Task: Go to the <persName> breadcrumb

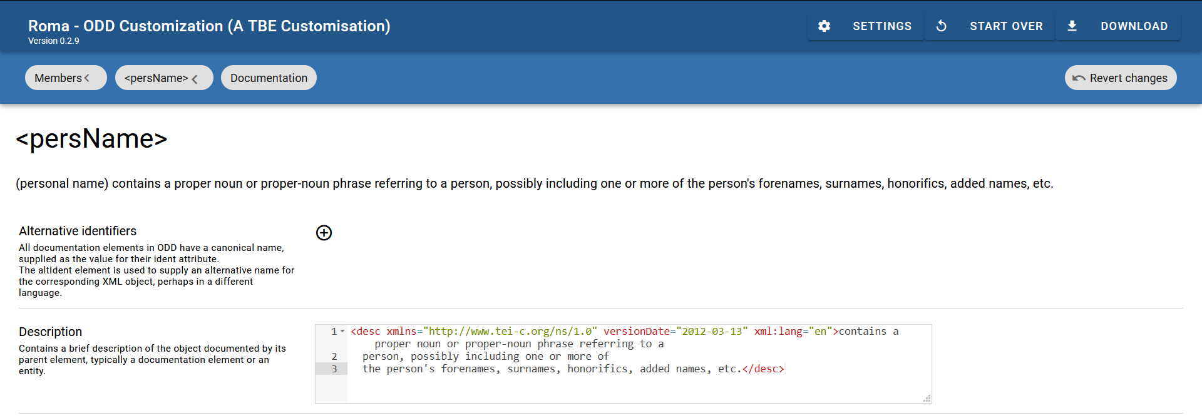Action: coord(164,78)
